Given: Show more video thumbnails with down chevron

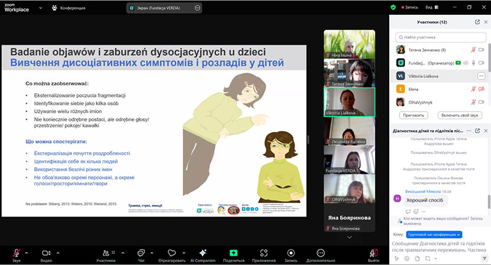Looking at the screenshot, I should (x=349, y=237).
